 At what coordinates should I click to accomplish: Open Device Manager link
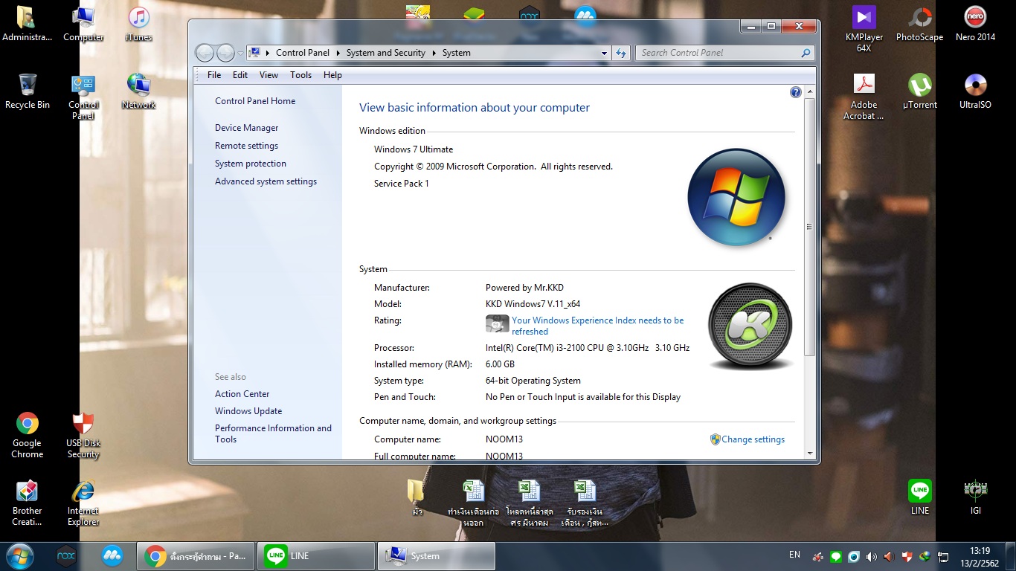point(246,128)
